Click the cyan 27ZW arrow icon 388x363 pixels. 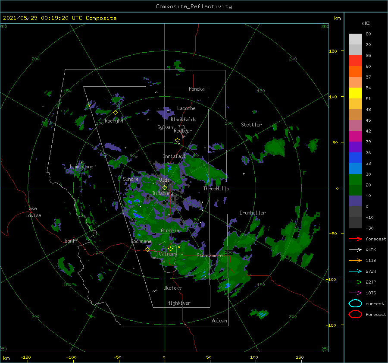tap(355, 271)
